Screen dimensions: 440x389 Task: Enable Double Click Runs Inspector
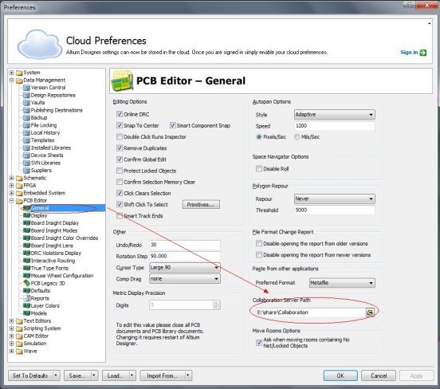(x=120, y=136)
